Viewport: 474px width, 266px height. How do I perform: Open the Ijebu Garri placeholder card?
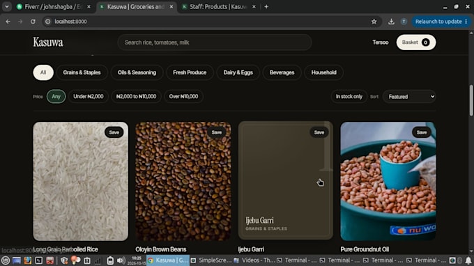286,181
